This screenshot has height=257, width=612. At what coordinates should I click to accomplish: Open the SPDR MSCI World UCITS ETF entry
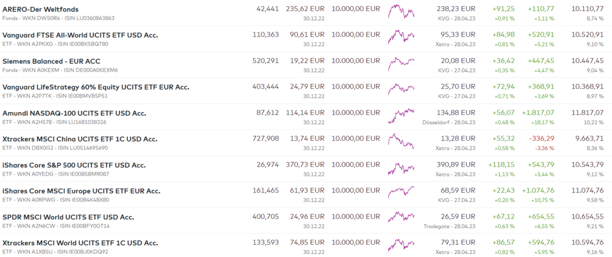pos(68,217)
